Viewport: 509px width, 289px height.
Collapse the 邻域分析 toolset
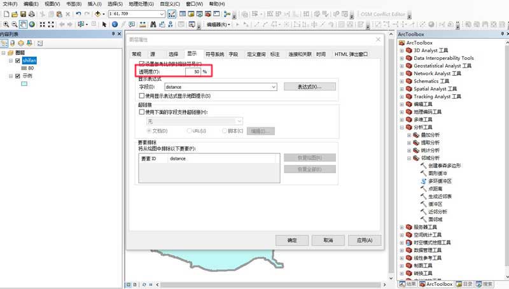pos(409,158)
